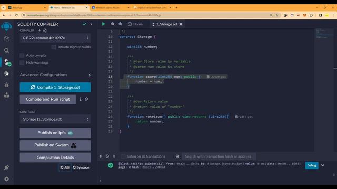This screenshot has width=337, height=189.
Task: Click 'contract Storage {' on line 10
Action: [137, 37]
